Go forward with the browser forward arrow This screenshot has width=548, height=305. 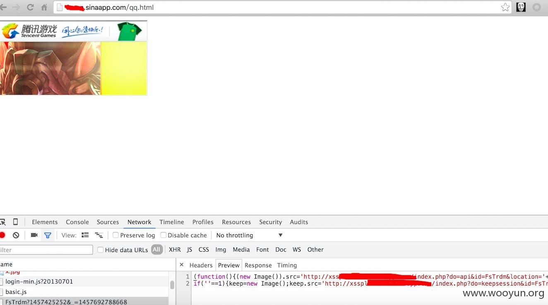(x=16, y=7)
